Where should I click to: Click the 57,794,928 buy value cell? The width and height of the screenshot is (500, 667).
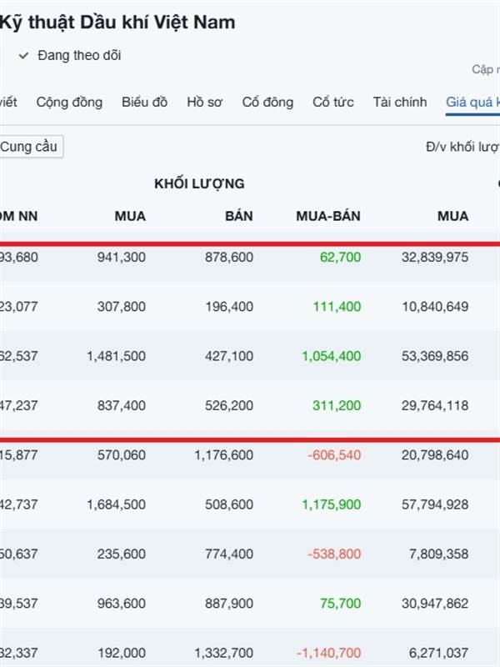point(434,504)
